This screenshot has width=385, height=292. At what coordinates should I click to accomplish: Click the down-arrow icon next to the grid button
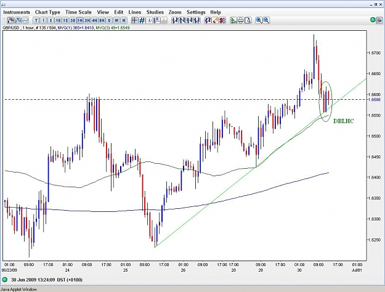pos(149,20)
